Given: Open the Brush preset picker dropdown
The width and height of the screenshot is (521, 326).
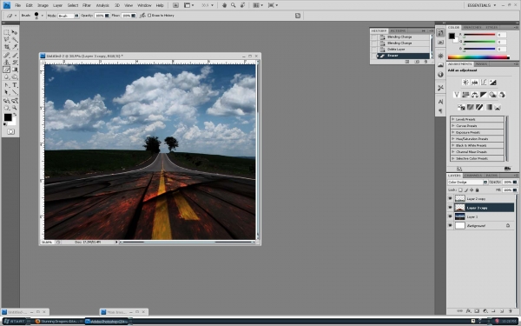Looking at the screenshot, I should [43, 16].
